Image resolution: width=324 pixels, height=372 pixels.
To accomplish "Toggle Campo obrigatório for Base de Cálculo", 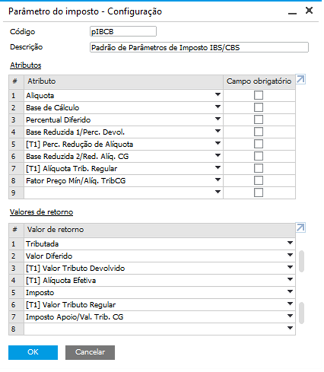I will coord(259,108).
